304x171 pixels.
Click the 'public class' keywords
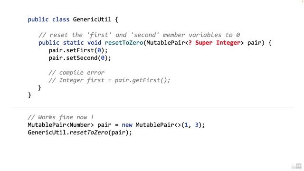click(x=48, y=19)
